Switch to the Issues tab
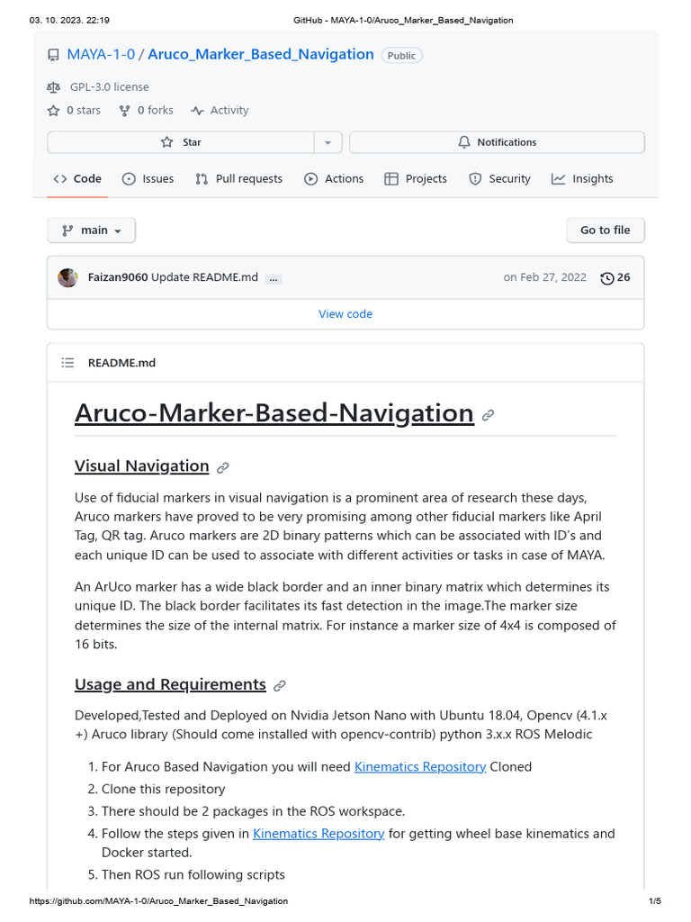This screenshot has height=922, width=691. pyautogui.click(x=148, y=179)
